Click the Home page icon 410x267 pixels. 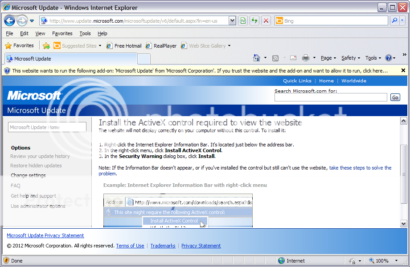coord(256,58)
